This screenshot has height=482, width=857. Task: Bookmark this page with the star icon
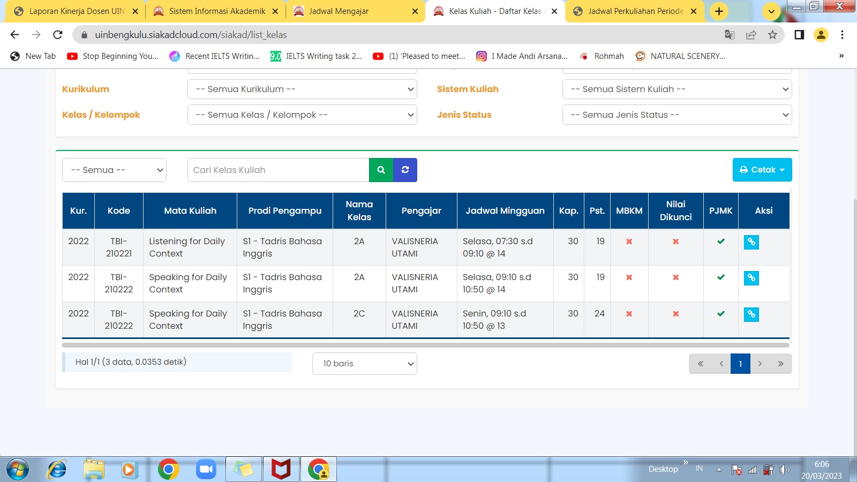click(772, 35)
